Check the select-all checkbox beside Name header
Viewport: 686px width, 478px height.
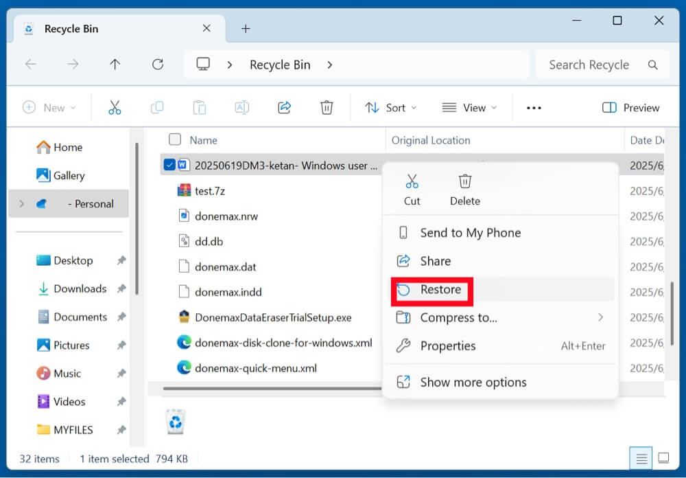pos(175,139)
